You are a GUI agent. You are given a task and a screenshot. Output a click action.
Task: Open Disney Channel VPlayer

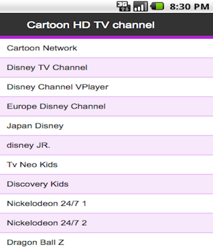point(106,87)
